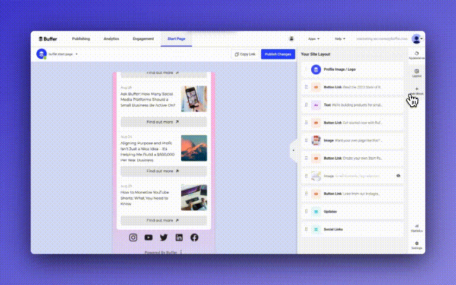This screenshot has height=285, width=456.
Task: Click orange icon of 'Links from our Instagram' Button Link
Action: (316, 194)
